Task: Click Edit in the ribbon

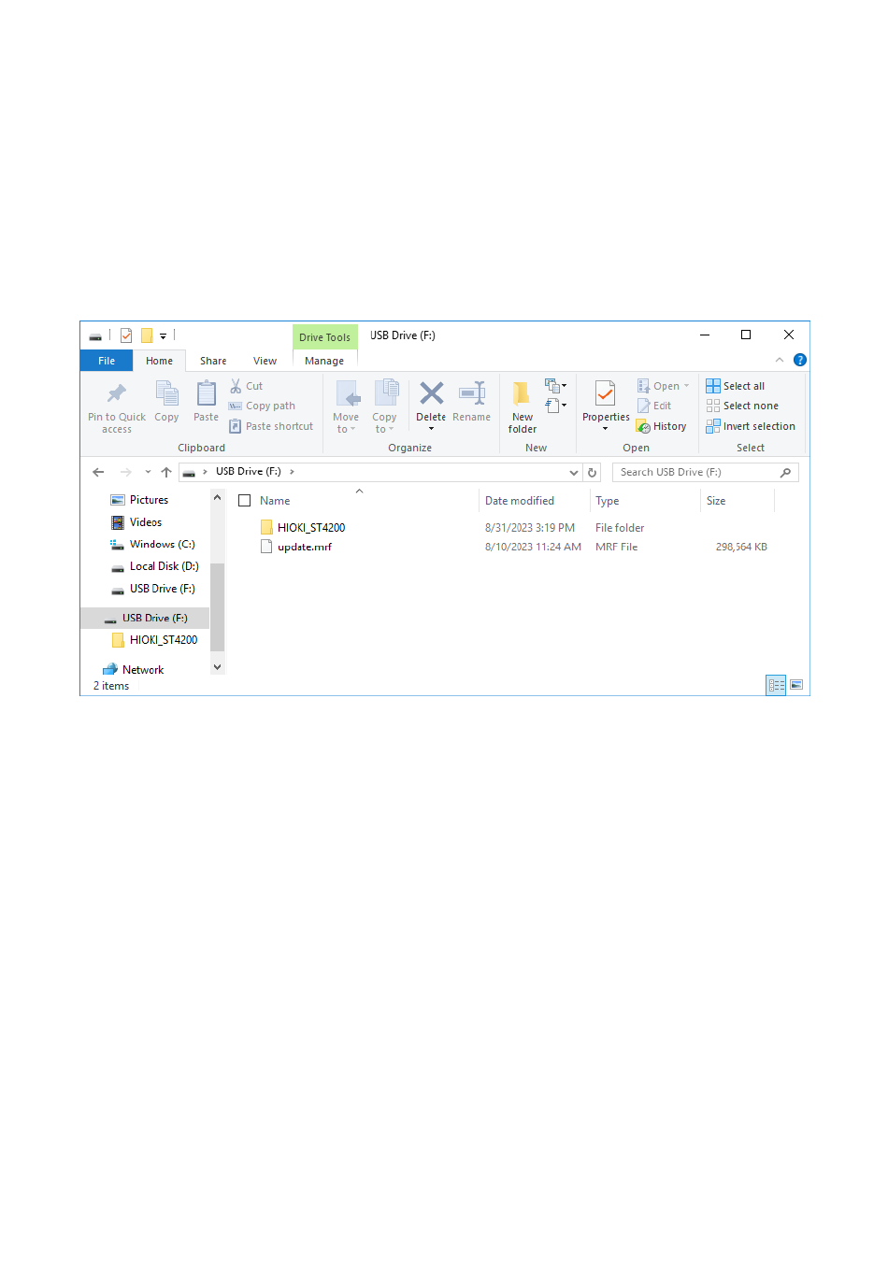Action: (x=654, y=406)
